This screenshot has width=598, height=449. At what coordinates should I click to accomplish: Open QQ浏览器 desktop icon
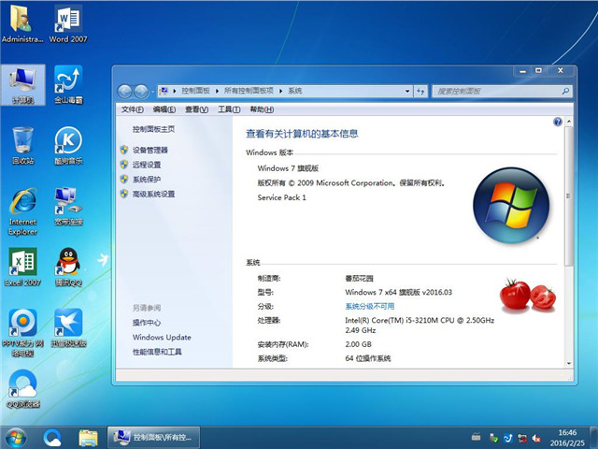click(x=22, y=389)
